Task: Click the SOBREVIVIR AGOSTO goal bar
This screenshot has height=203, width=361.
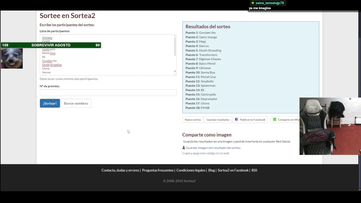Action: (51, 45)
